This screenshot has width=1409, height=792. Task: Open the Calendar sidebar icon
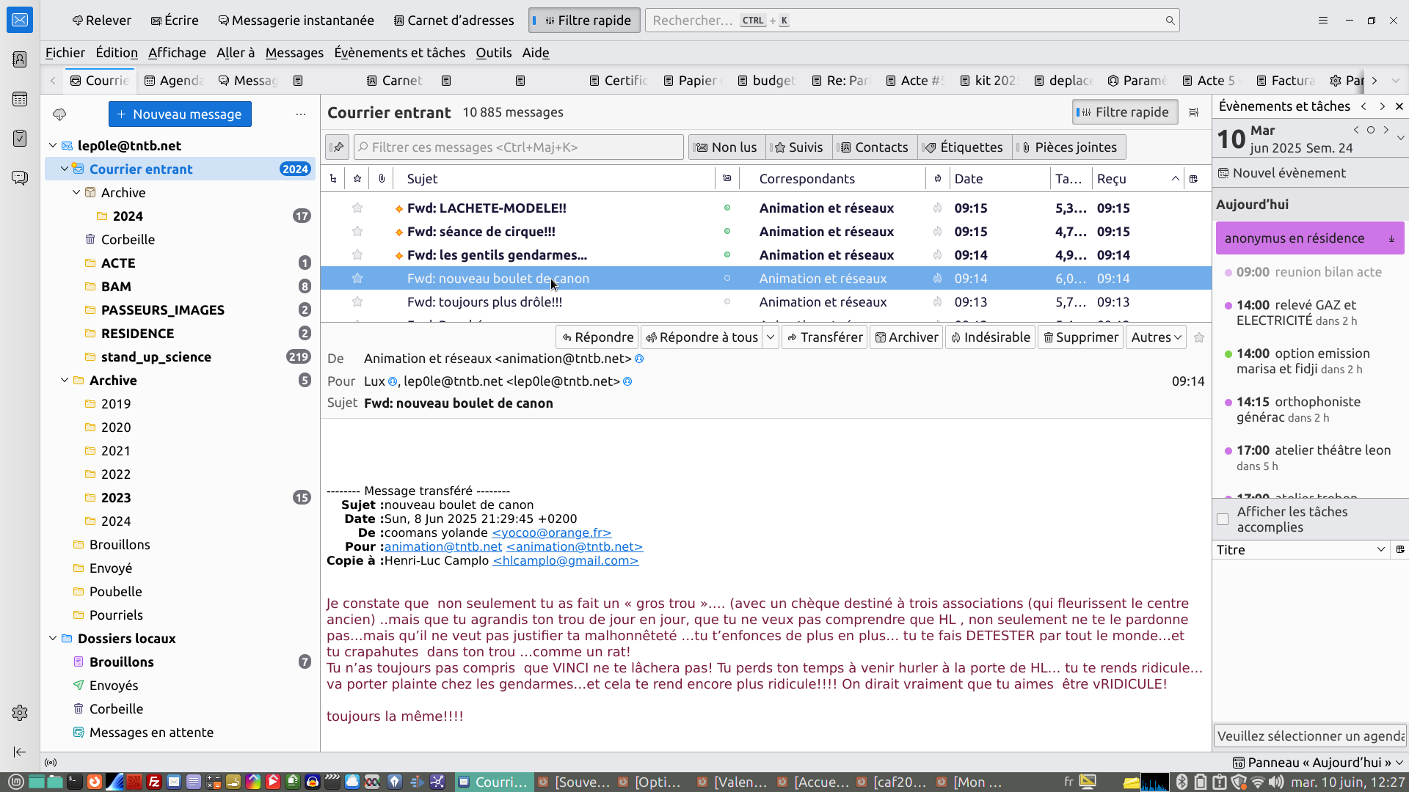(20, 99)
